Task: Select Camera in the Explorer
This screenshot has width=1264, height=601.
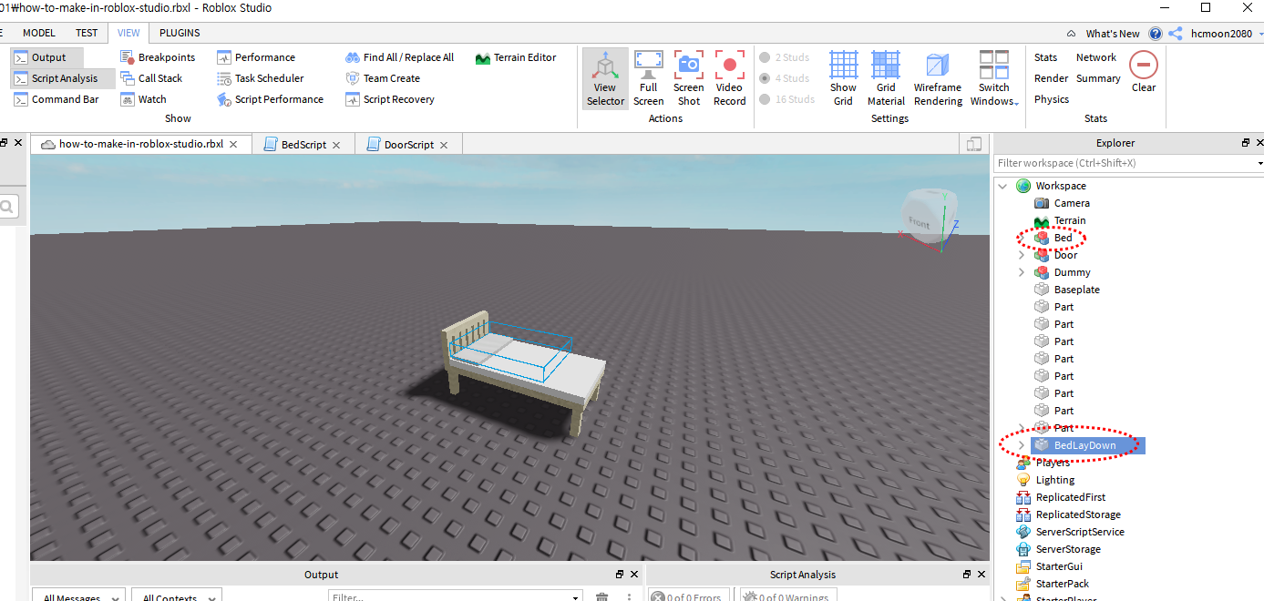Action: pyautogui.click(x=1072, y=203)
